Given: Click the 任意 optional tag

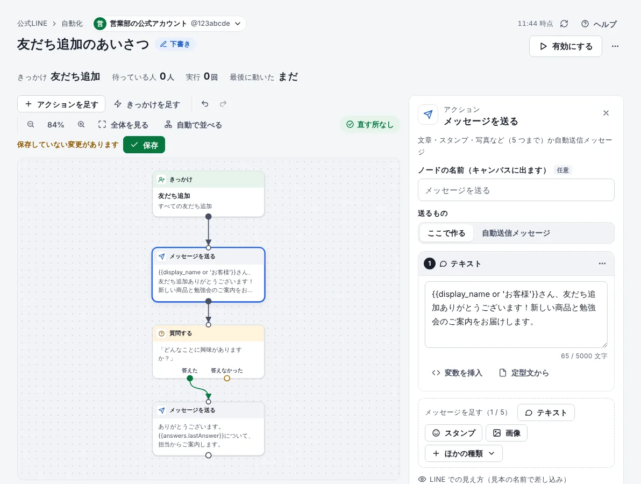Looking at the screenshot, I should click(x=562, y=170).
